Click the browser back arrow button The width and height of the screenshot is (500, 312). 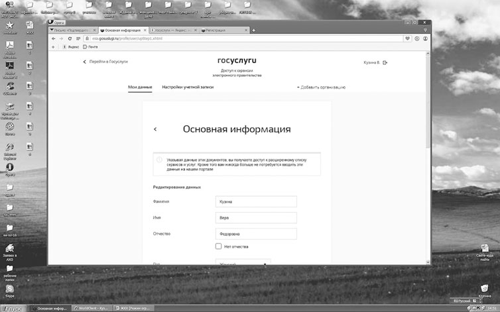(x=53, y=38)
